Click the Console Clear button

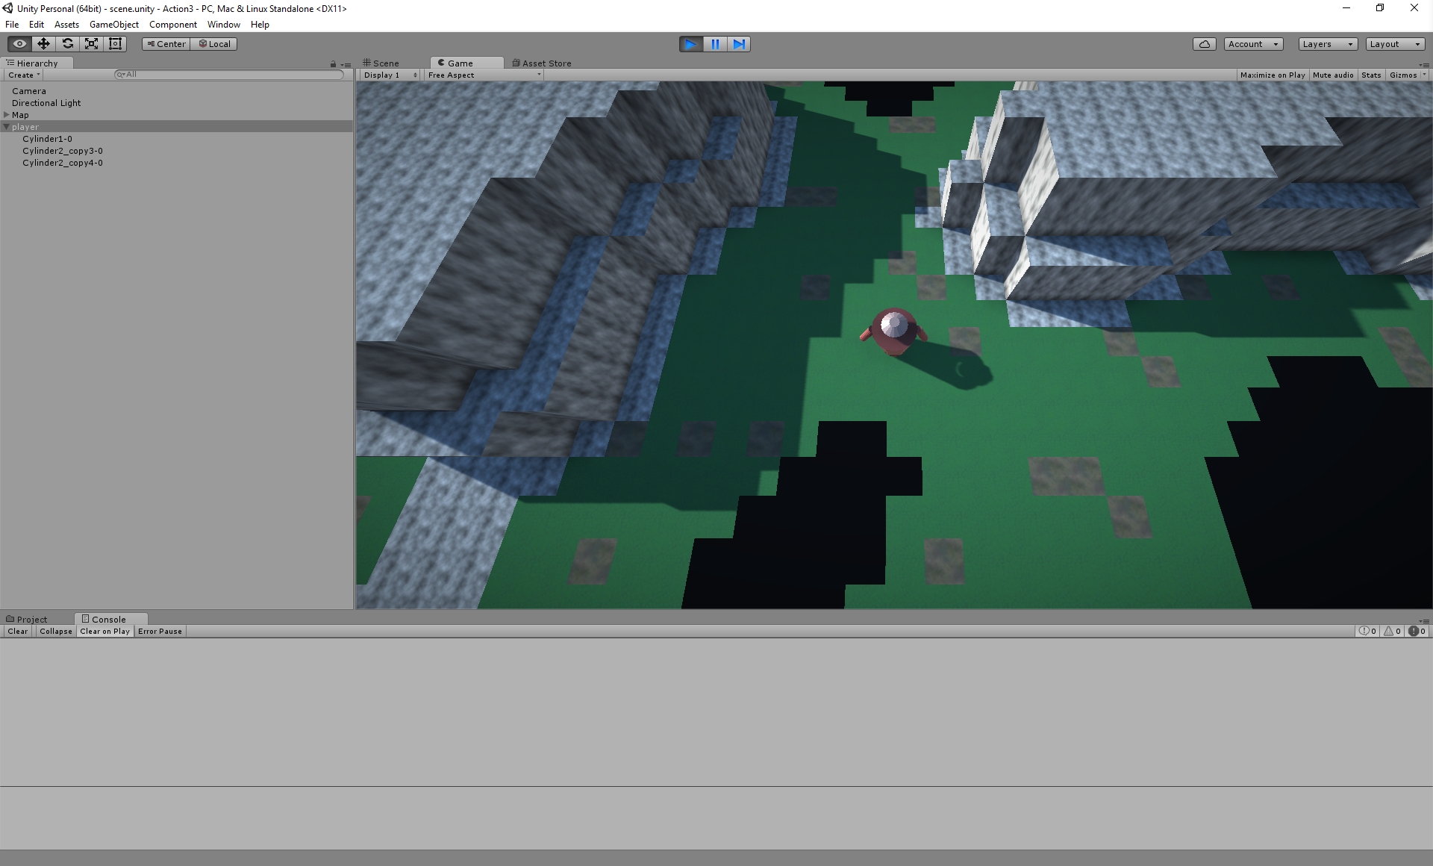click(x=17, y=631)
